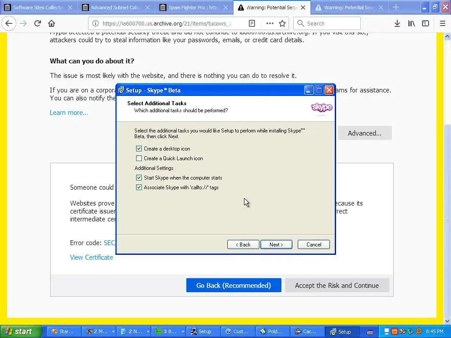Open Firefox hamburger menu
The height and width of the screenshot is (338, 451).
[x=443, y=24]
